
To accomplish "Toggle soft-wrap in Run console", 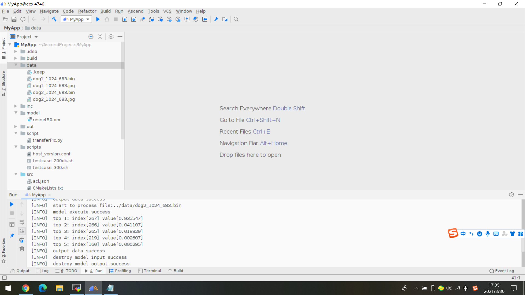I will [x=22, y=222].
